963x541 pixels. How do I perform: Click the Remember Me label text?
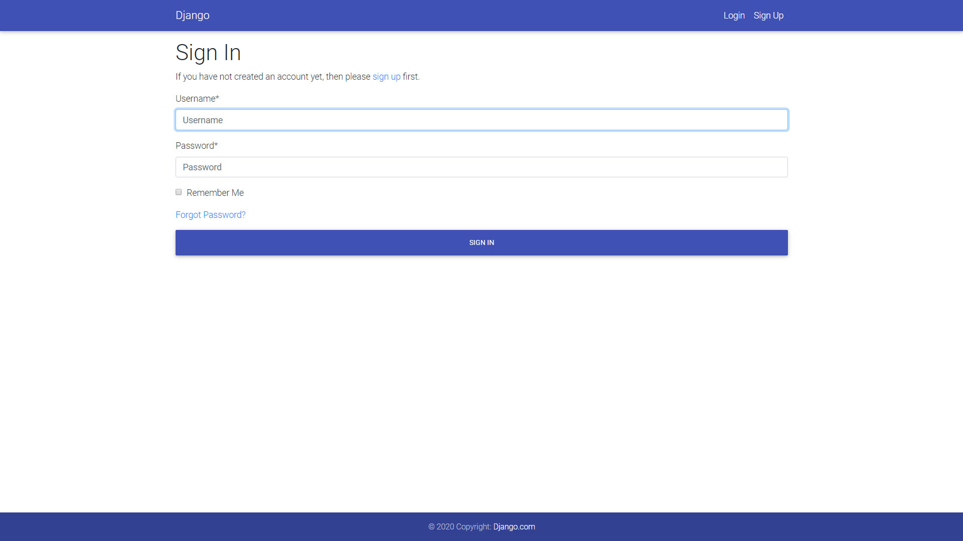215,192
